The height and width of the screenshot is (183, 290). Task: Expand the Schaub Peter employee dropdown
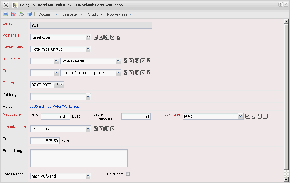(x=118, y=61)
